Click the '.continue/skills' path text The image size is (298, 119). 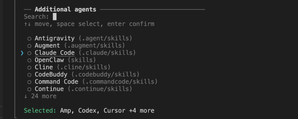coord(100,89)
